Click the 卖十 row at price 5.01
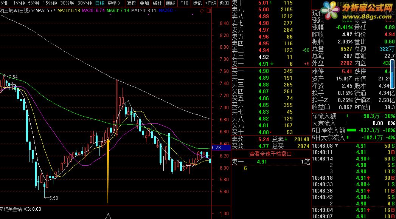396x219 pixels. click(x=271, y=3)
